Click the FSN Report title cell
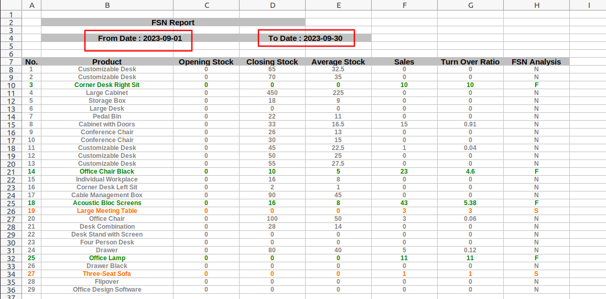This screenshot has width=606, height=299. [173, 23]
